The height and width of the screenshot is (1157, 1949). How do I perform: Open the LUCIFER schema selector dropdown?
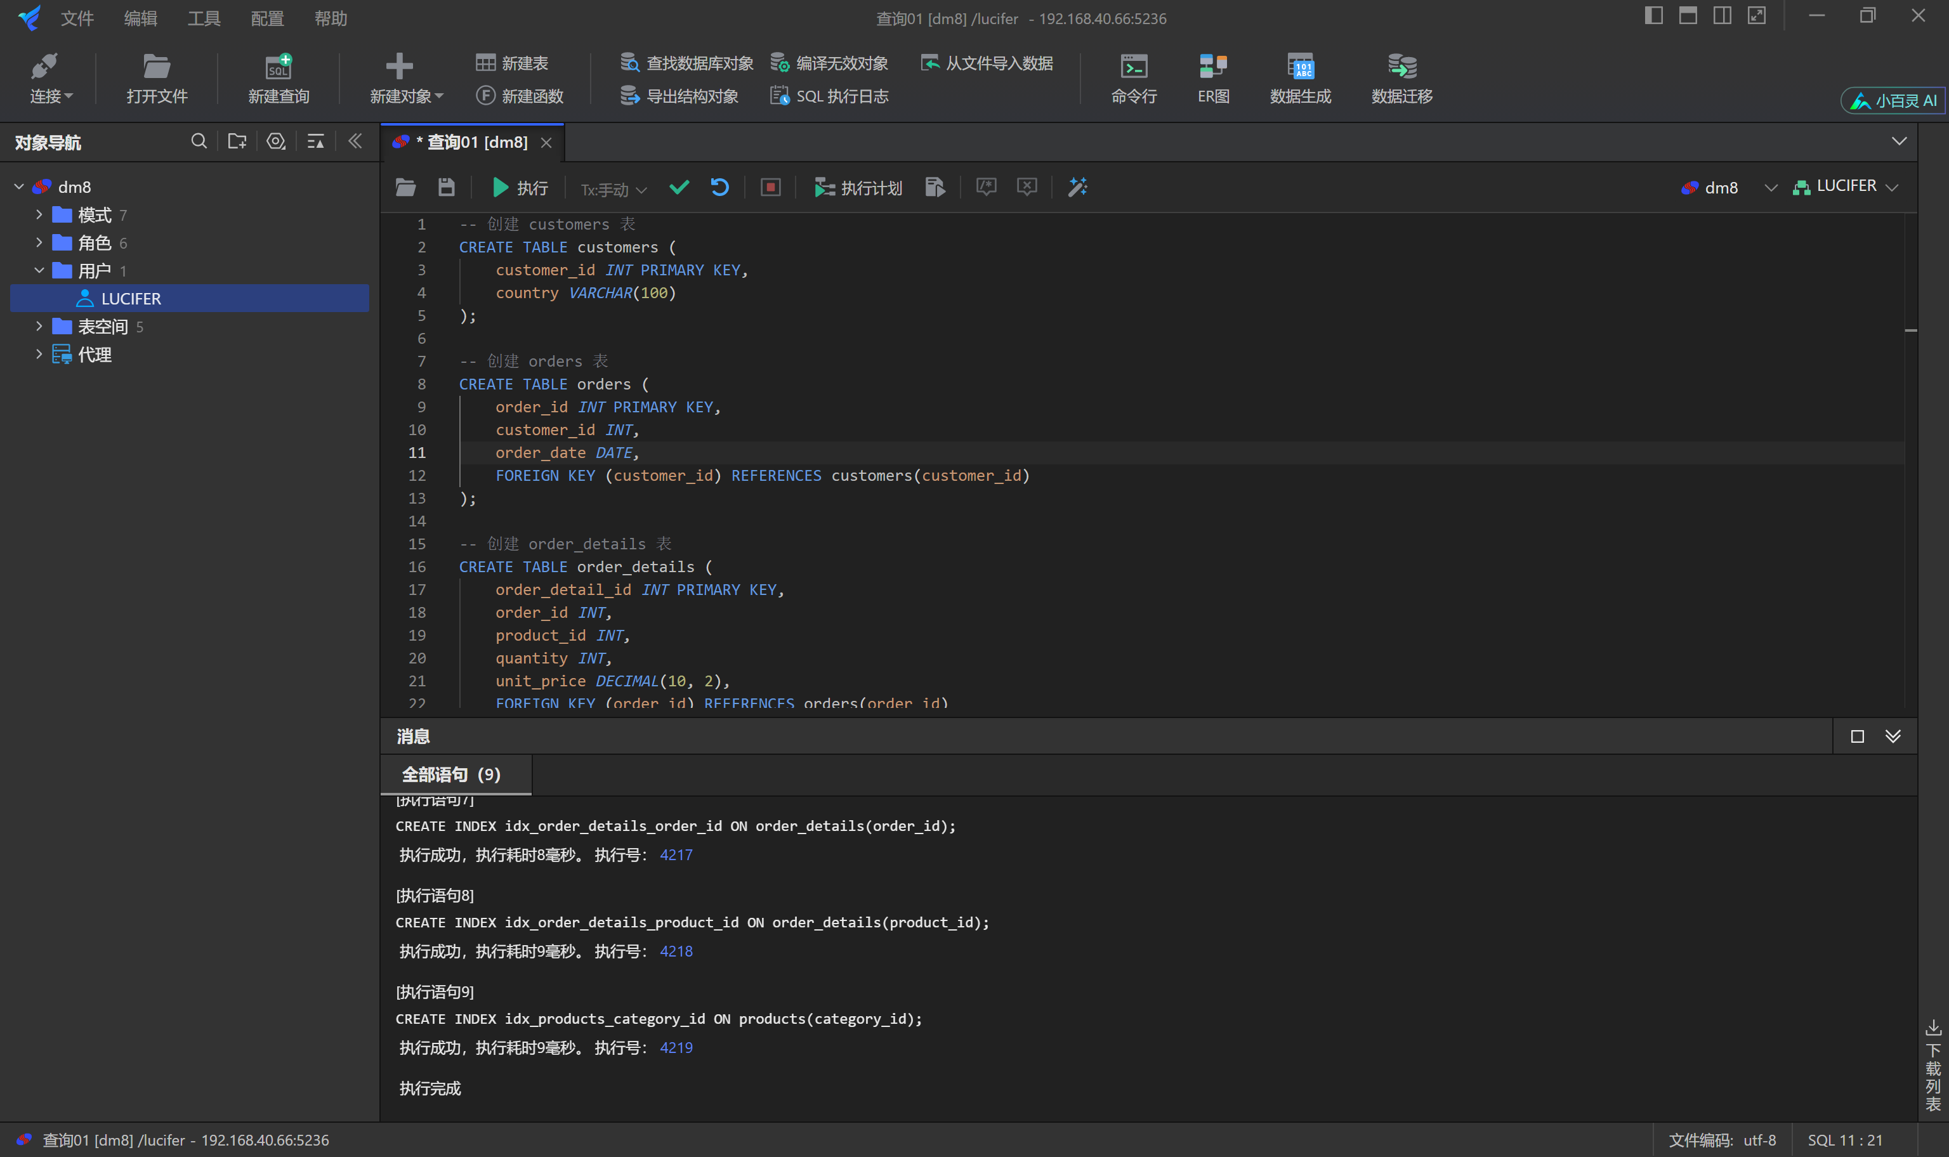[1846, 186]
